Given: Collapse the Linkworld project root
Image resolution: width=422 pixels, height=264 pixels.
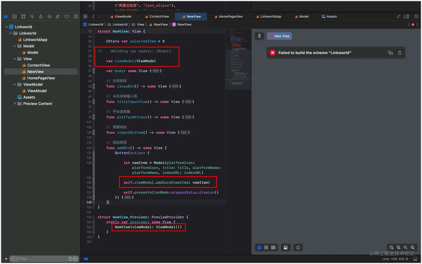Looking at the screenshot, I should 6,27.
